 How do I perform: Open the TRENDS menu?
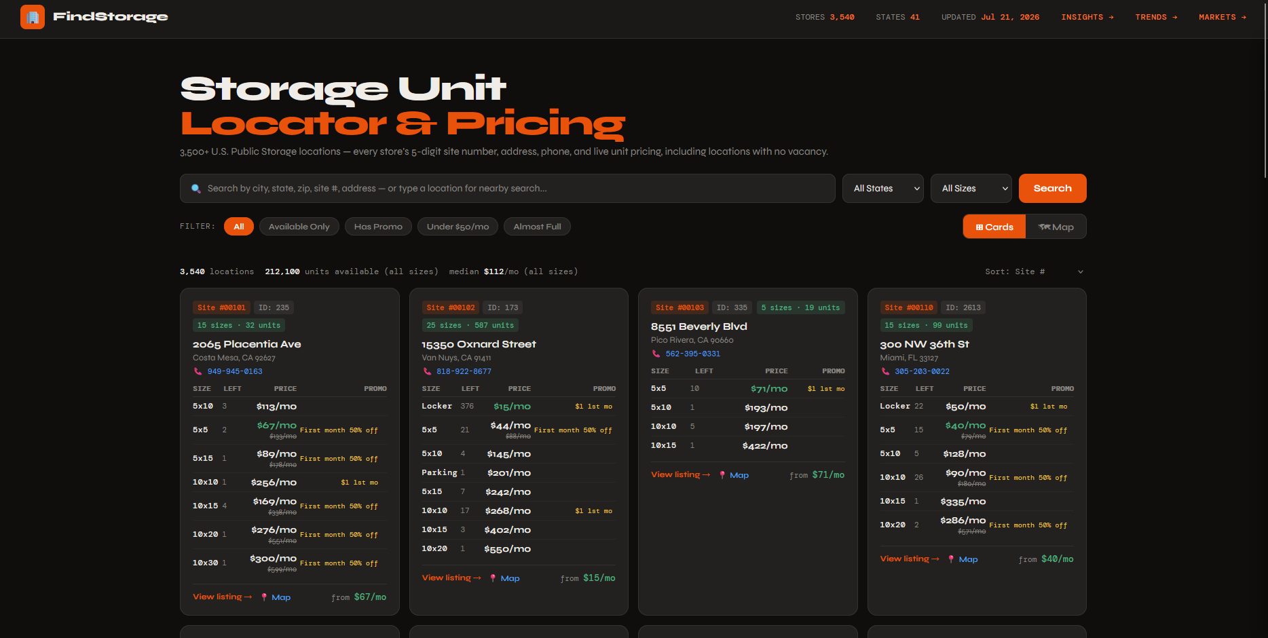1157,17
